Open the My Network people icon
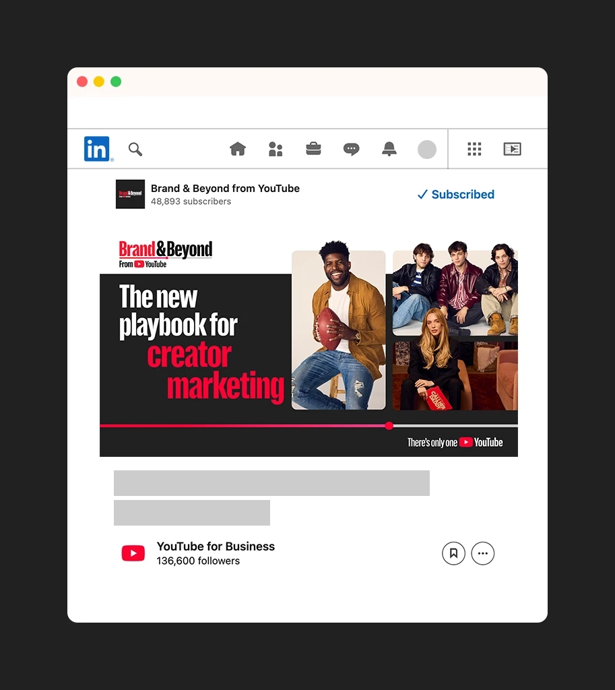Image resolution: width=615 pixels, height=690 pixels. point(276,149)
